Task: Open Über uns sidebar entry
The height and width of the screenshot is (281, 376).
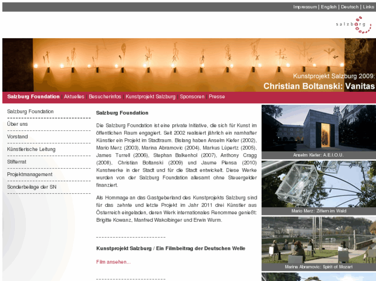Action: point(17,124)
